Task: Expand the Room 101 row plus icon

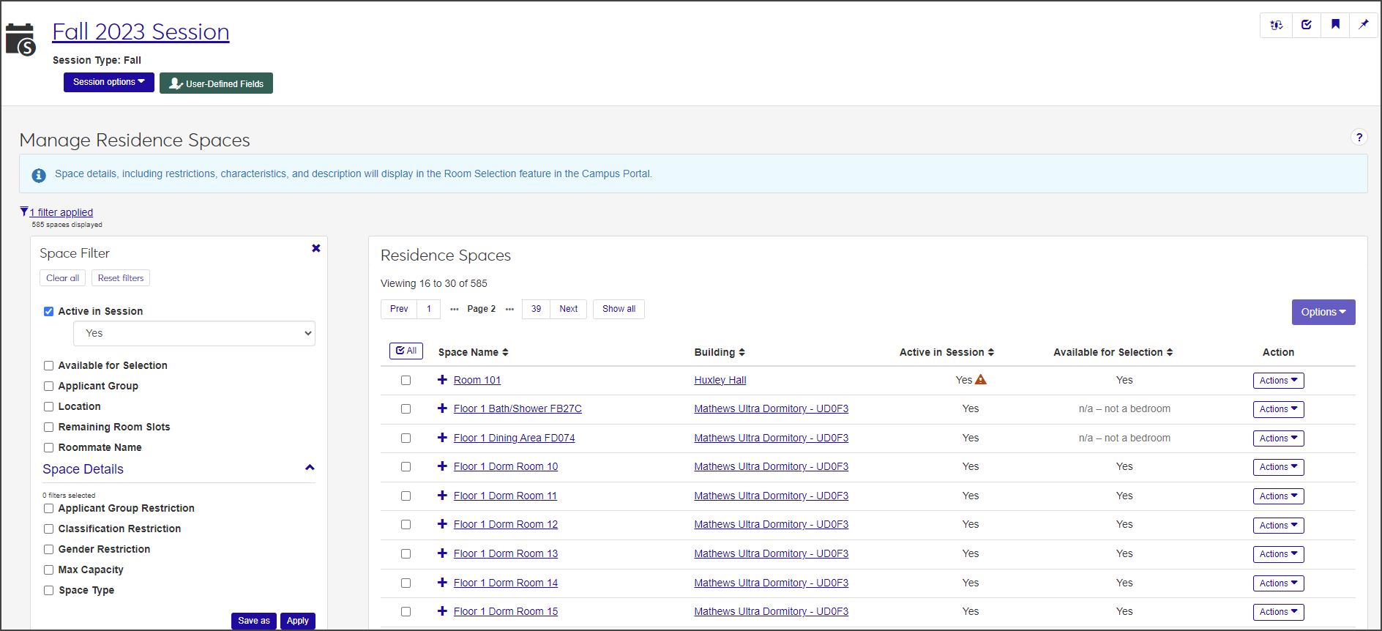Action: [x=442, y=380]
